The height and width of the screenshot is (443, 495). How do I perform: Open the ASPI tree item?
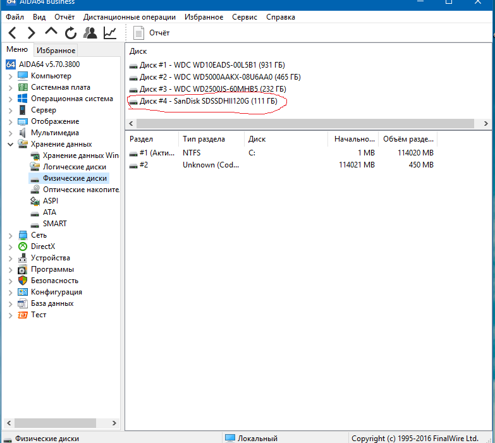coord(44,201)
